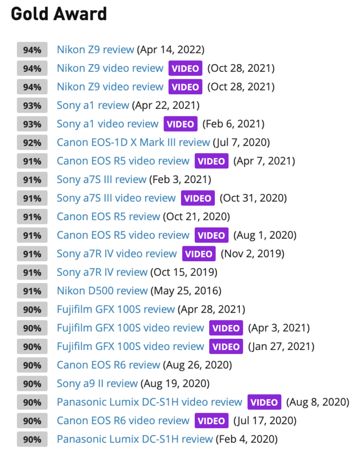The image size is (362, 450).
Task: Click the 90% badge beside Sony a9 II review
Action: (32, 383)
